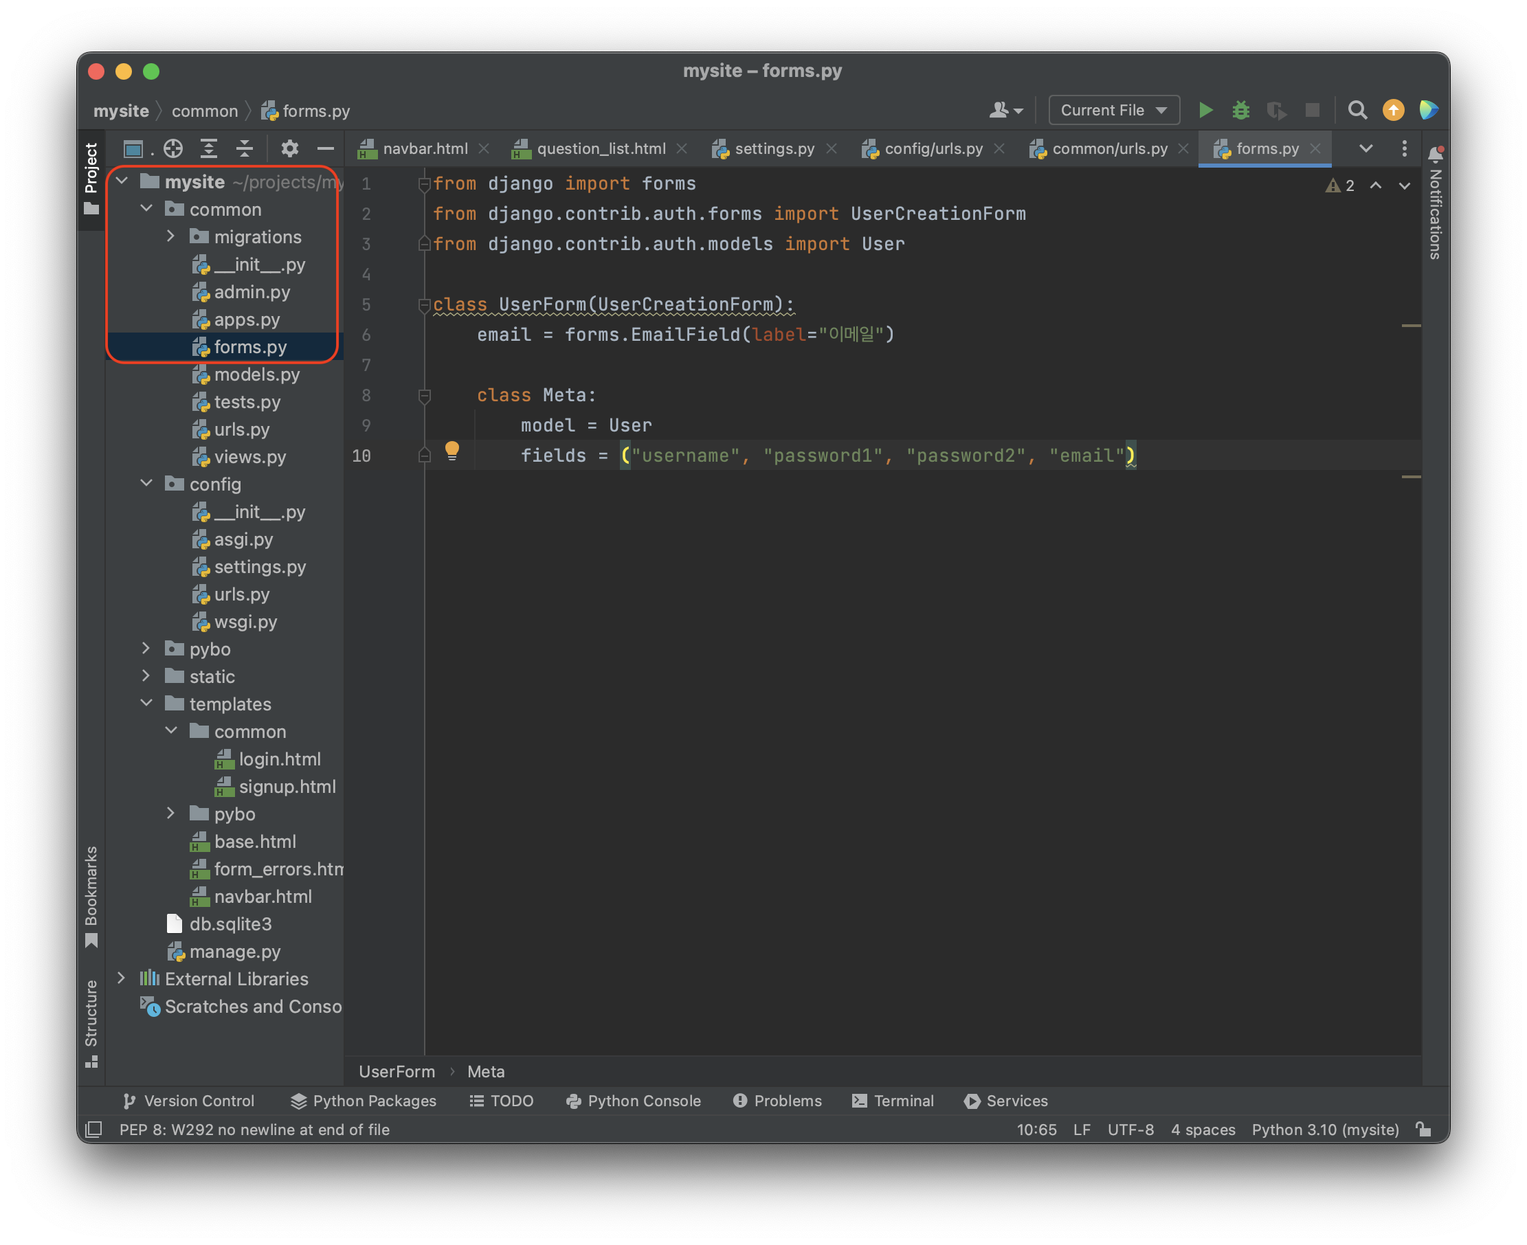This screenshot has height=1245, width=1527.
Task: Toggle the read-only lock icon in status bar
Action: pos(1424,1130)
